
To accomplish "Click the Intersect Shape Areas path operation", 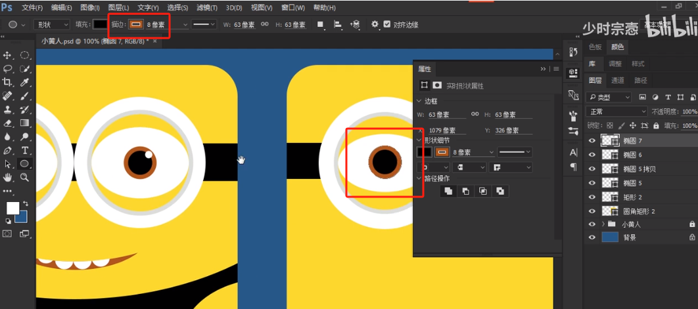I will (x=483, y=191).
